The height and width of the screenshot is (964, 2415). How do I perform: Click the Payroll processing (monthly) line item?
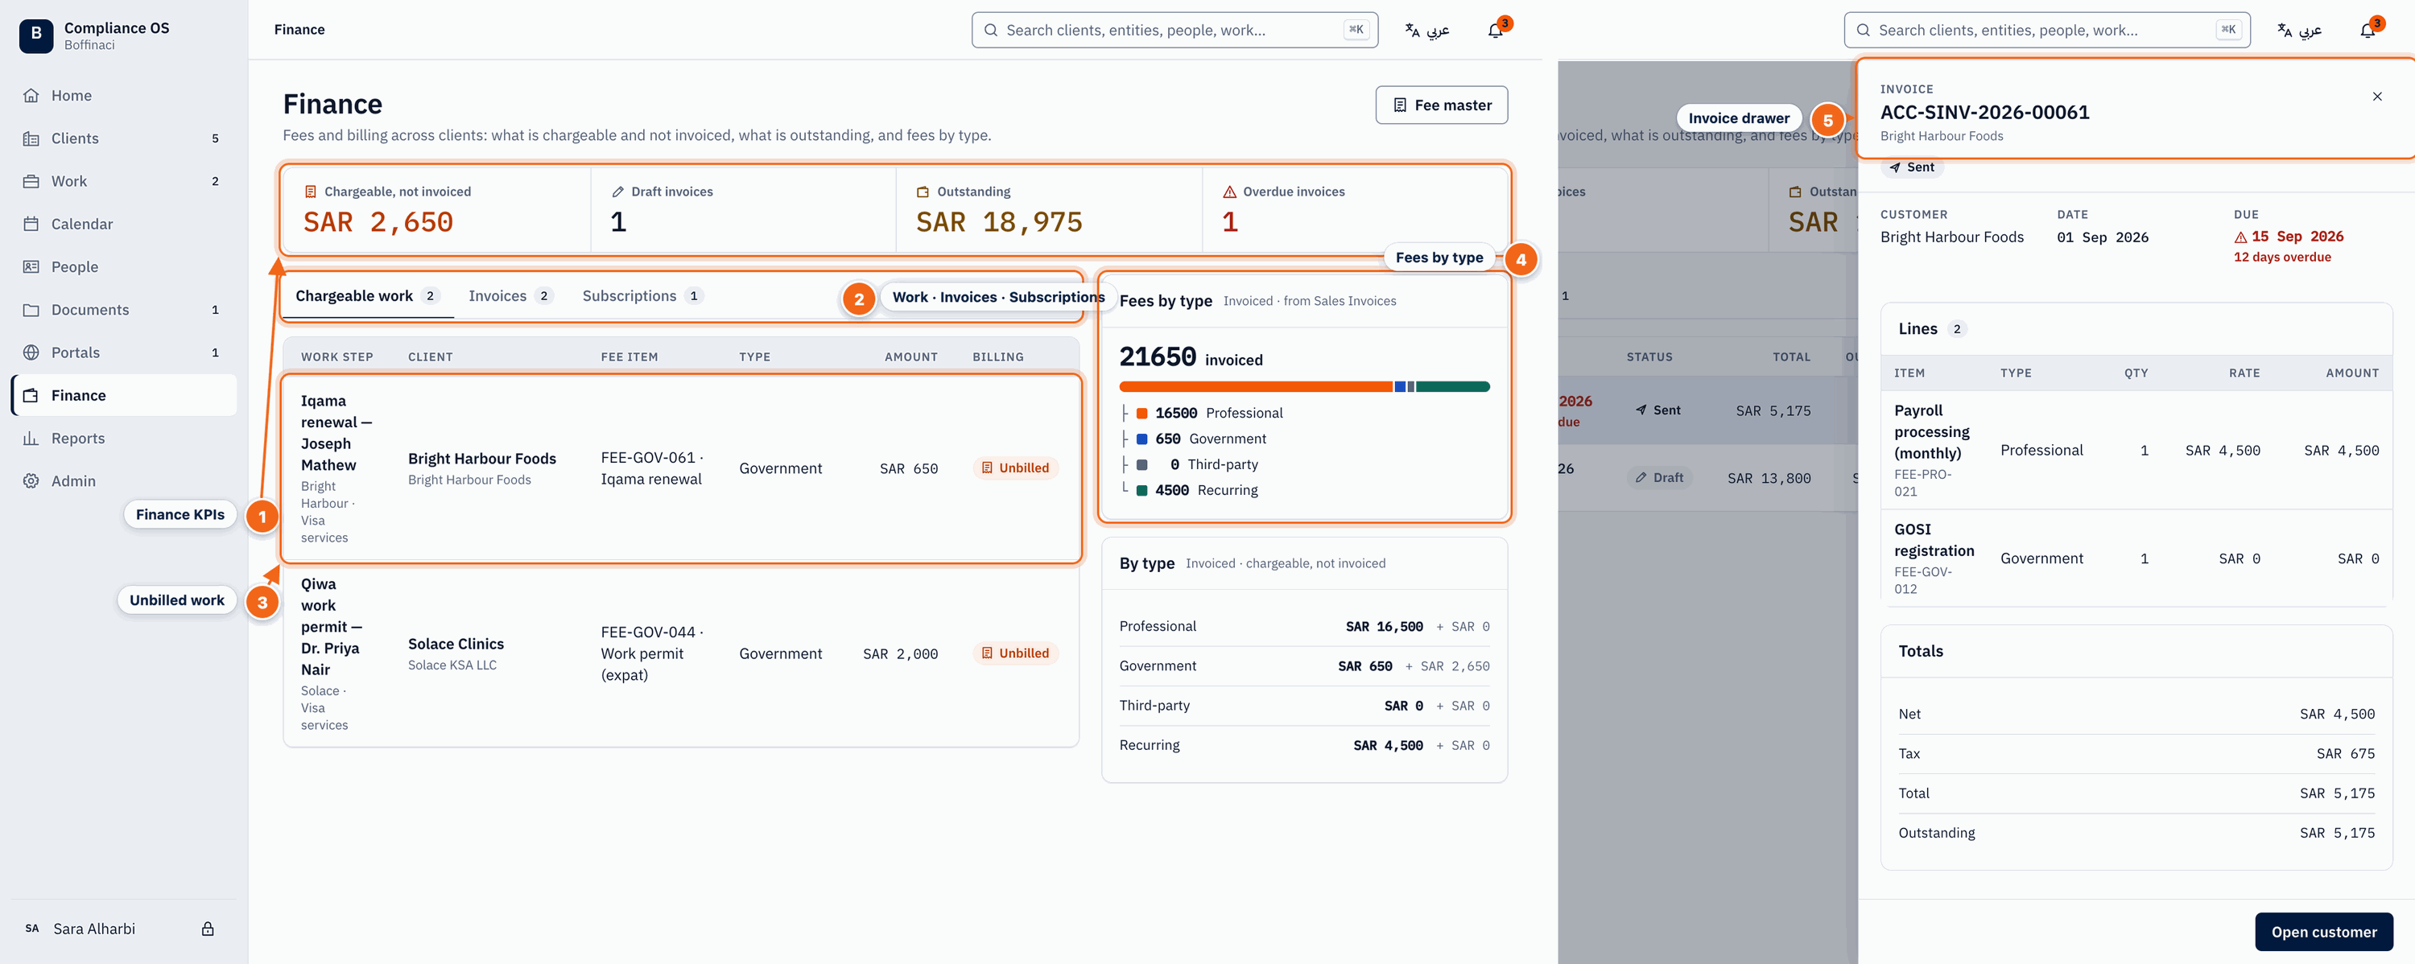(x=2136, y=451)
